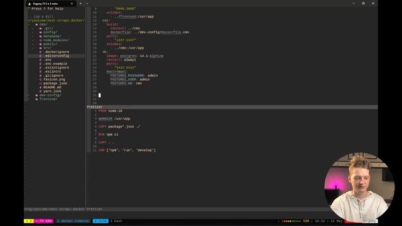402x226 pixels.
Task: Click POSTGRES_USER: admin line
Action: pos(130,80)
